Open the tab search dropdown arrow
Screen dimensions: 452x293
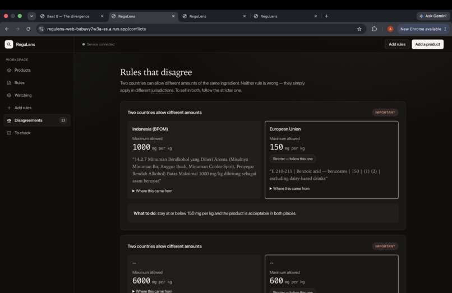tap(31, 16)
